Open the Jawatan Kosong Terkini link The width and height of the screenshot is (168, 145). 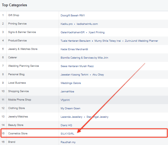tap(75, 74)
